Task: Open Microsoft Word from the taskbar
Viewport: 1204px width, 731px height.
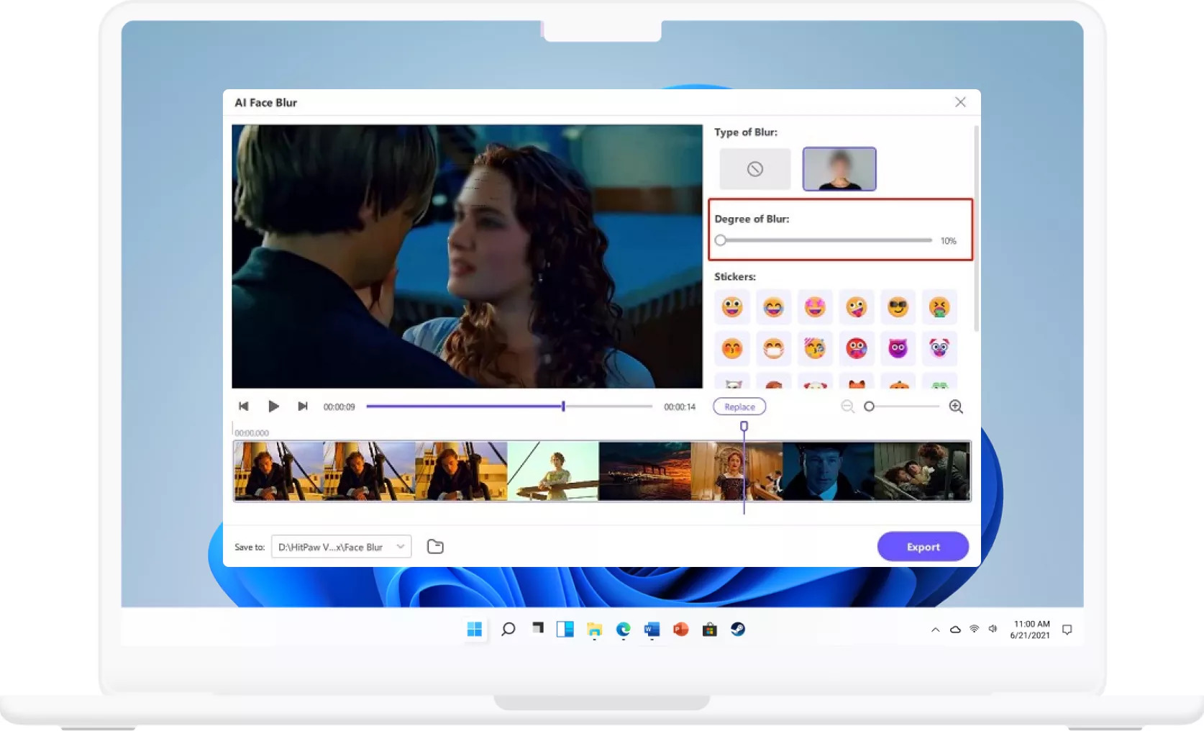Action: pos(652,630)
